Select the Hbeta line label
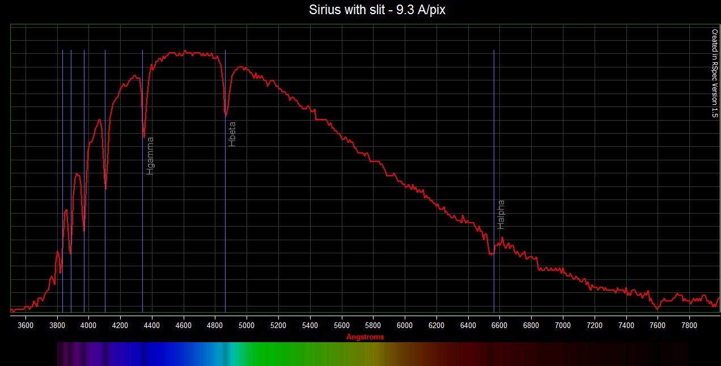Screen dimensions: 721x366 pyautogui.click(x=232, y=134)
